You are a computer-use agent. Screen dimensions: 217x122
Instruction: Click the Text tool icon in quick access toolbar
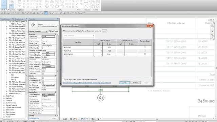tap(34, 13)
